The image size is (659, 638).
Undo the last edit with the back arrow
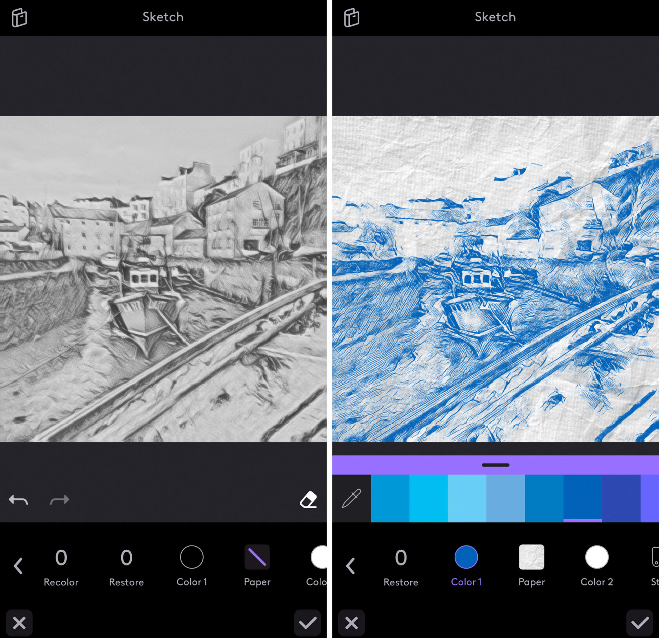click(x=18, y=500)
